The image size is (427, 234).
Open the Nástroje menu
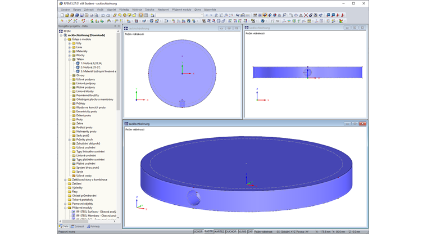tap(137, 10)
